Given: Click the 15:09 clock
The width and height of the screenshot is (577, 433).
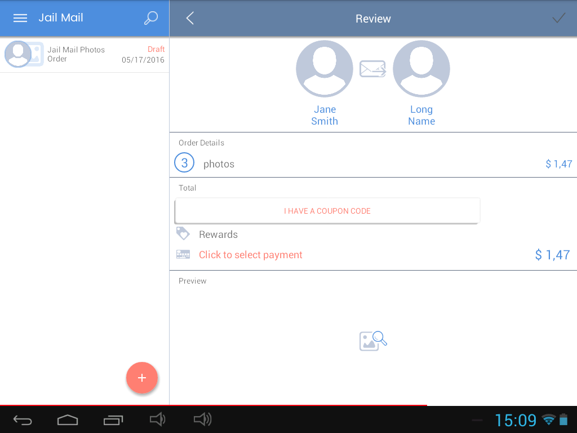Looking at the screenshot, I should tap(516, 420).
